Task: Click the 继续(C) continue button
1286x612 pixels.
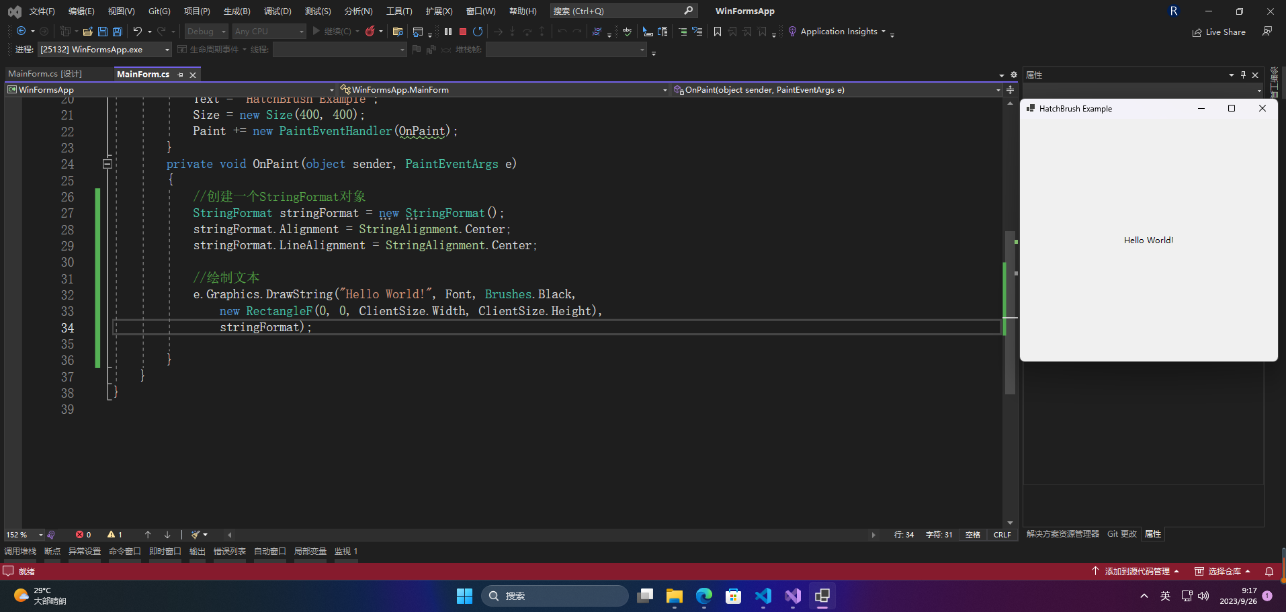Action: [332, 31]
